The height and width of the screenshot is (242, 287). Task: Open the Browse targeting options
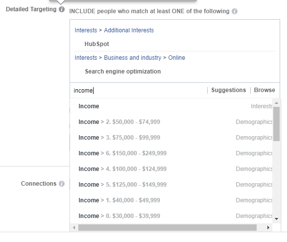click(x=264, y=90)
